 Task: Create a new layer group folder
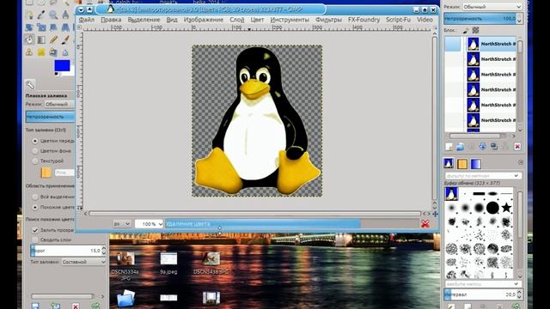click(x=461, y=147)
